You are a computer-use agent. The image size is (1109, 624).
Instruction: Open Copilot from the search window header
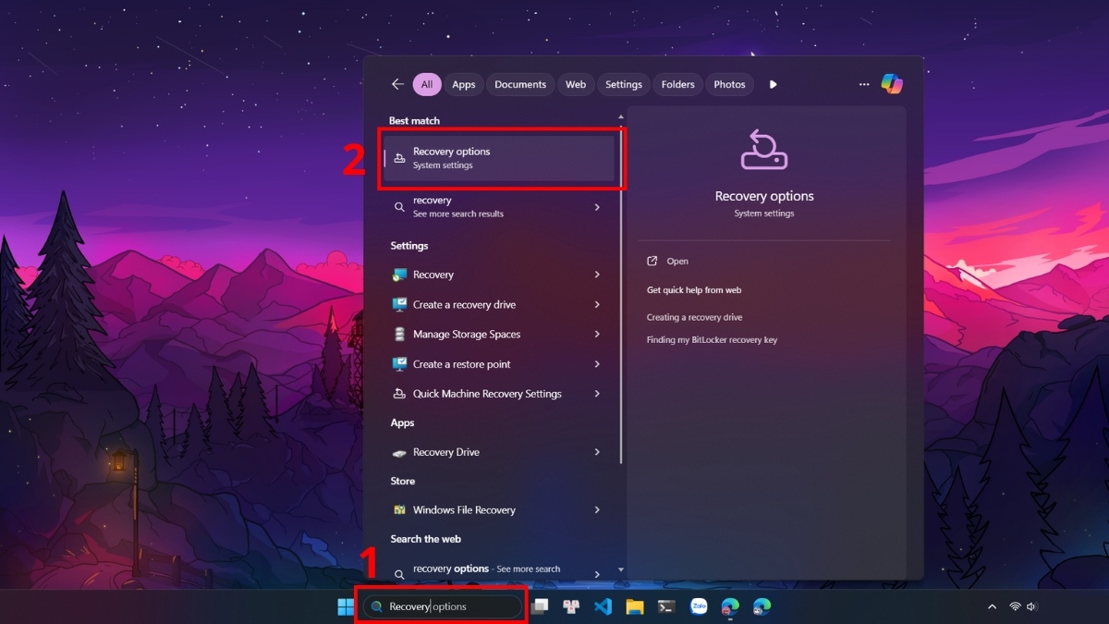click(891, 84)
